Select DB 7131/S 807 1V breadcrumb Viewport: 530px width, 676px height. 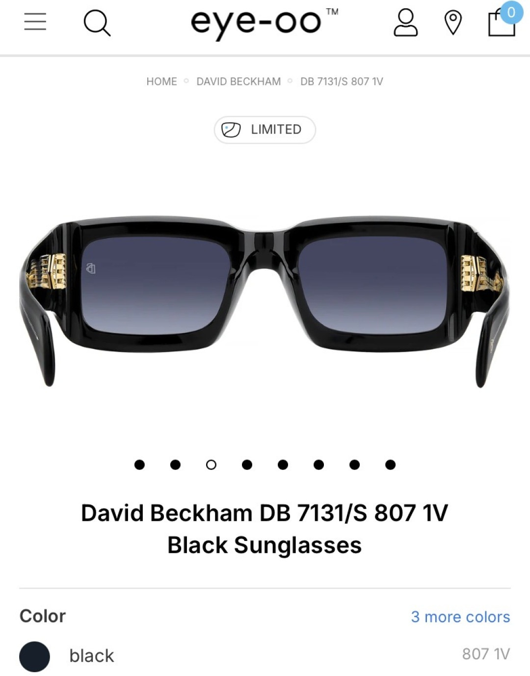pyautogui.click(x=342, y=81)
